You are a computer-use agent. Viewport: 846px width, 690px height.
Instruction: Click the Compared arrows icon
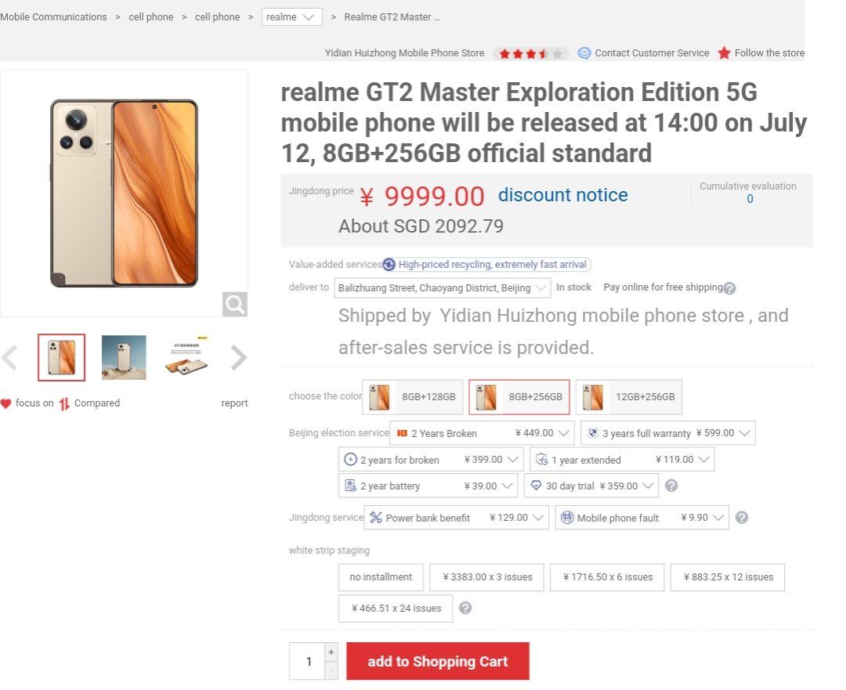click(64, 403)
